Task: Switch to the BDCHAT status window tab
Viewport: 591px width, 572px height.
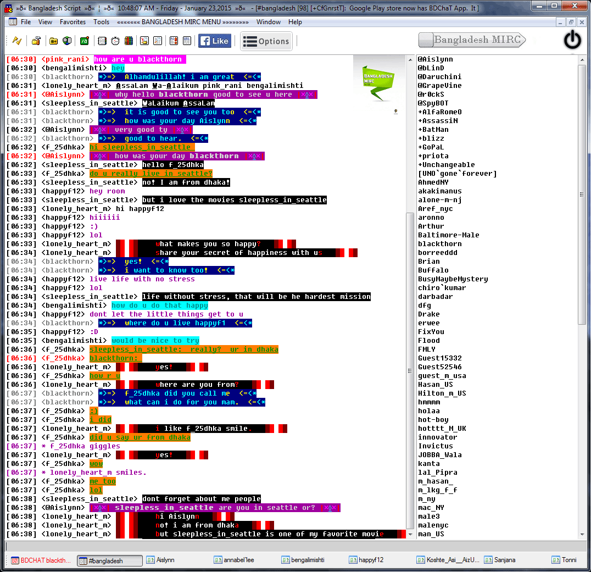Action: pos(41,560)
